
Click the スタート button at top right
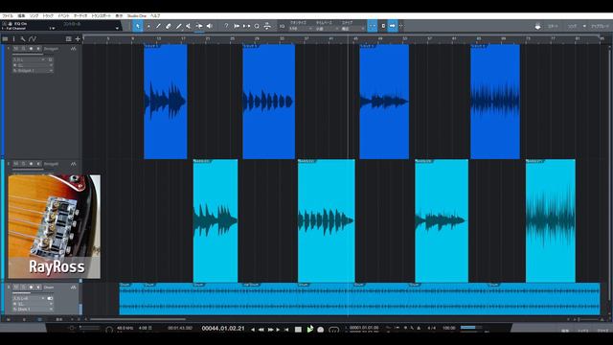click(x=554, y=26)
